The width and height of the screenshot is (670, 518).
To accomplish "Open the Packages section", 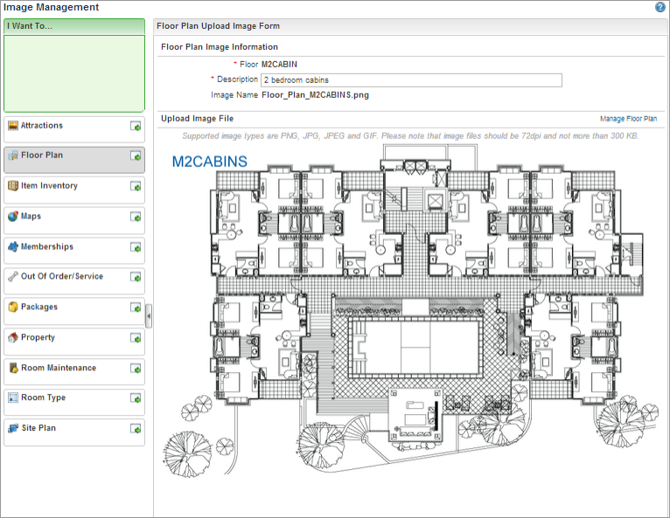I will point(74,311).
